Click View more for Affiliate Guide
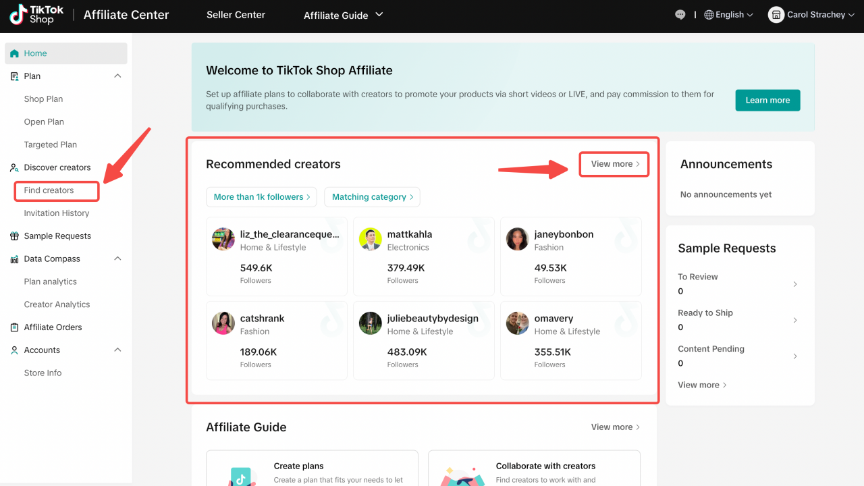864x486 pixels. click(x=616, y=427)
